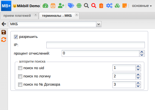This screenshot has width=155, height=110.
Task: Click the поиск по uid order field
Action: tap(124, 68)
